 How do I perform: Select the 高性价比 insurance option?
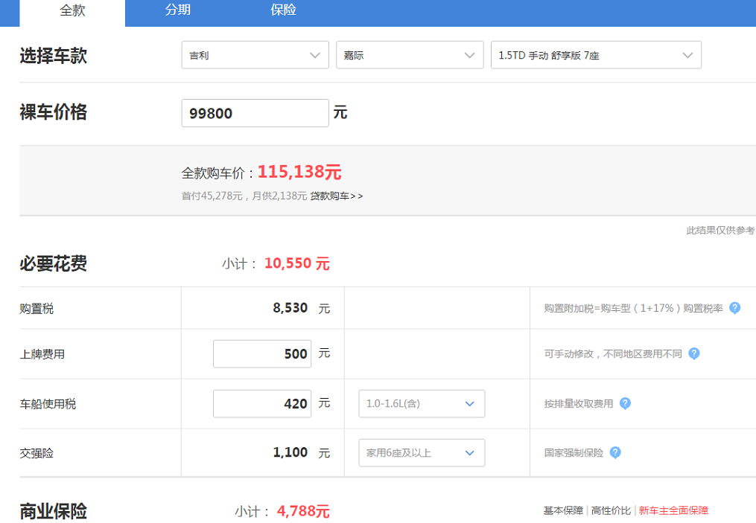point(611,510)
